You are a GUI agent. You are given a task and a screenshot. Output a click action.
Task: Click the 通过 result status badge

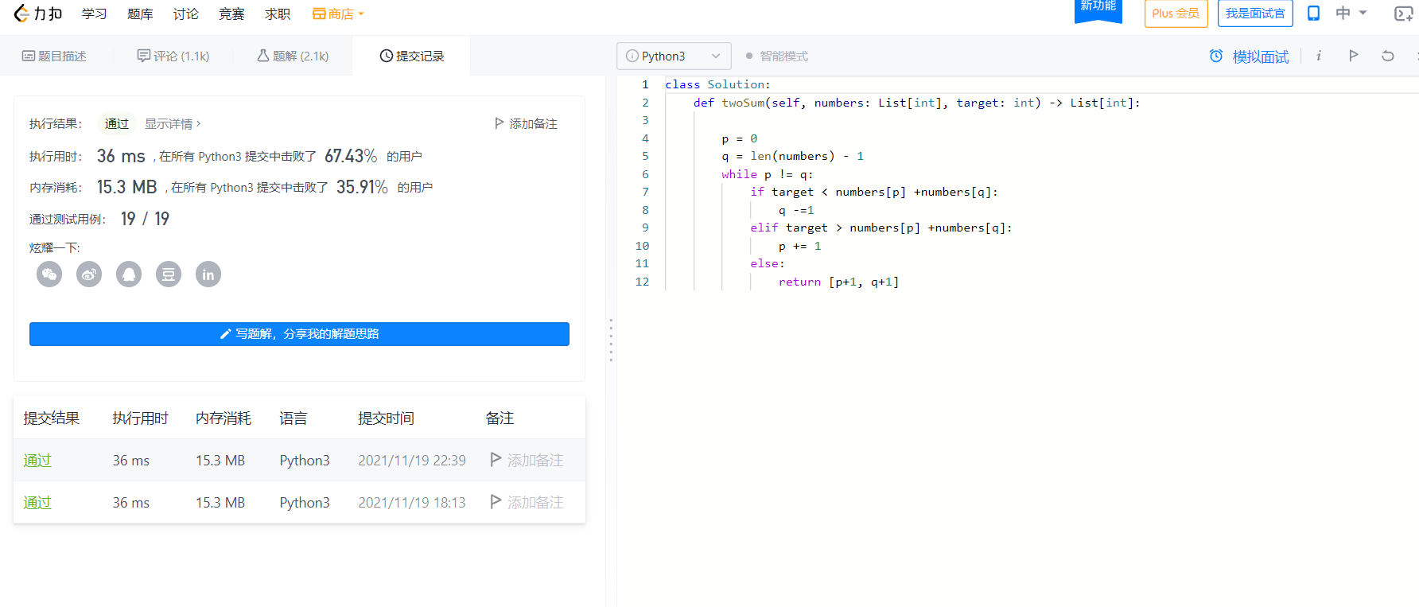(x=117, y=124)
